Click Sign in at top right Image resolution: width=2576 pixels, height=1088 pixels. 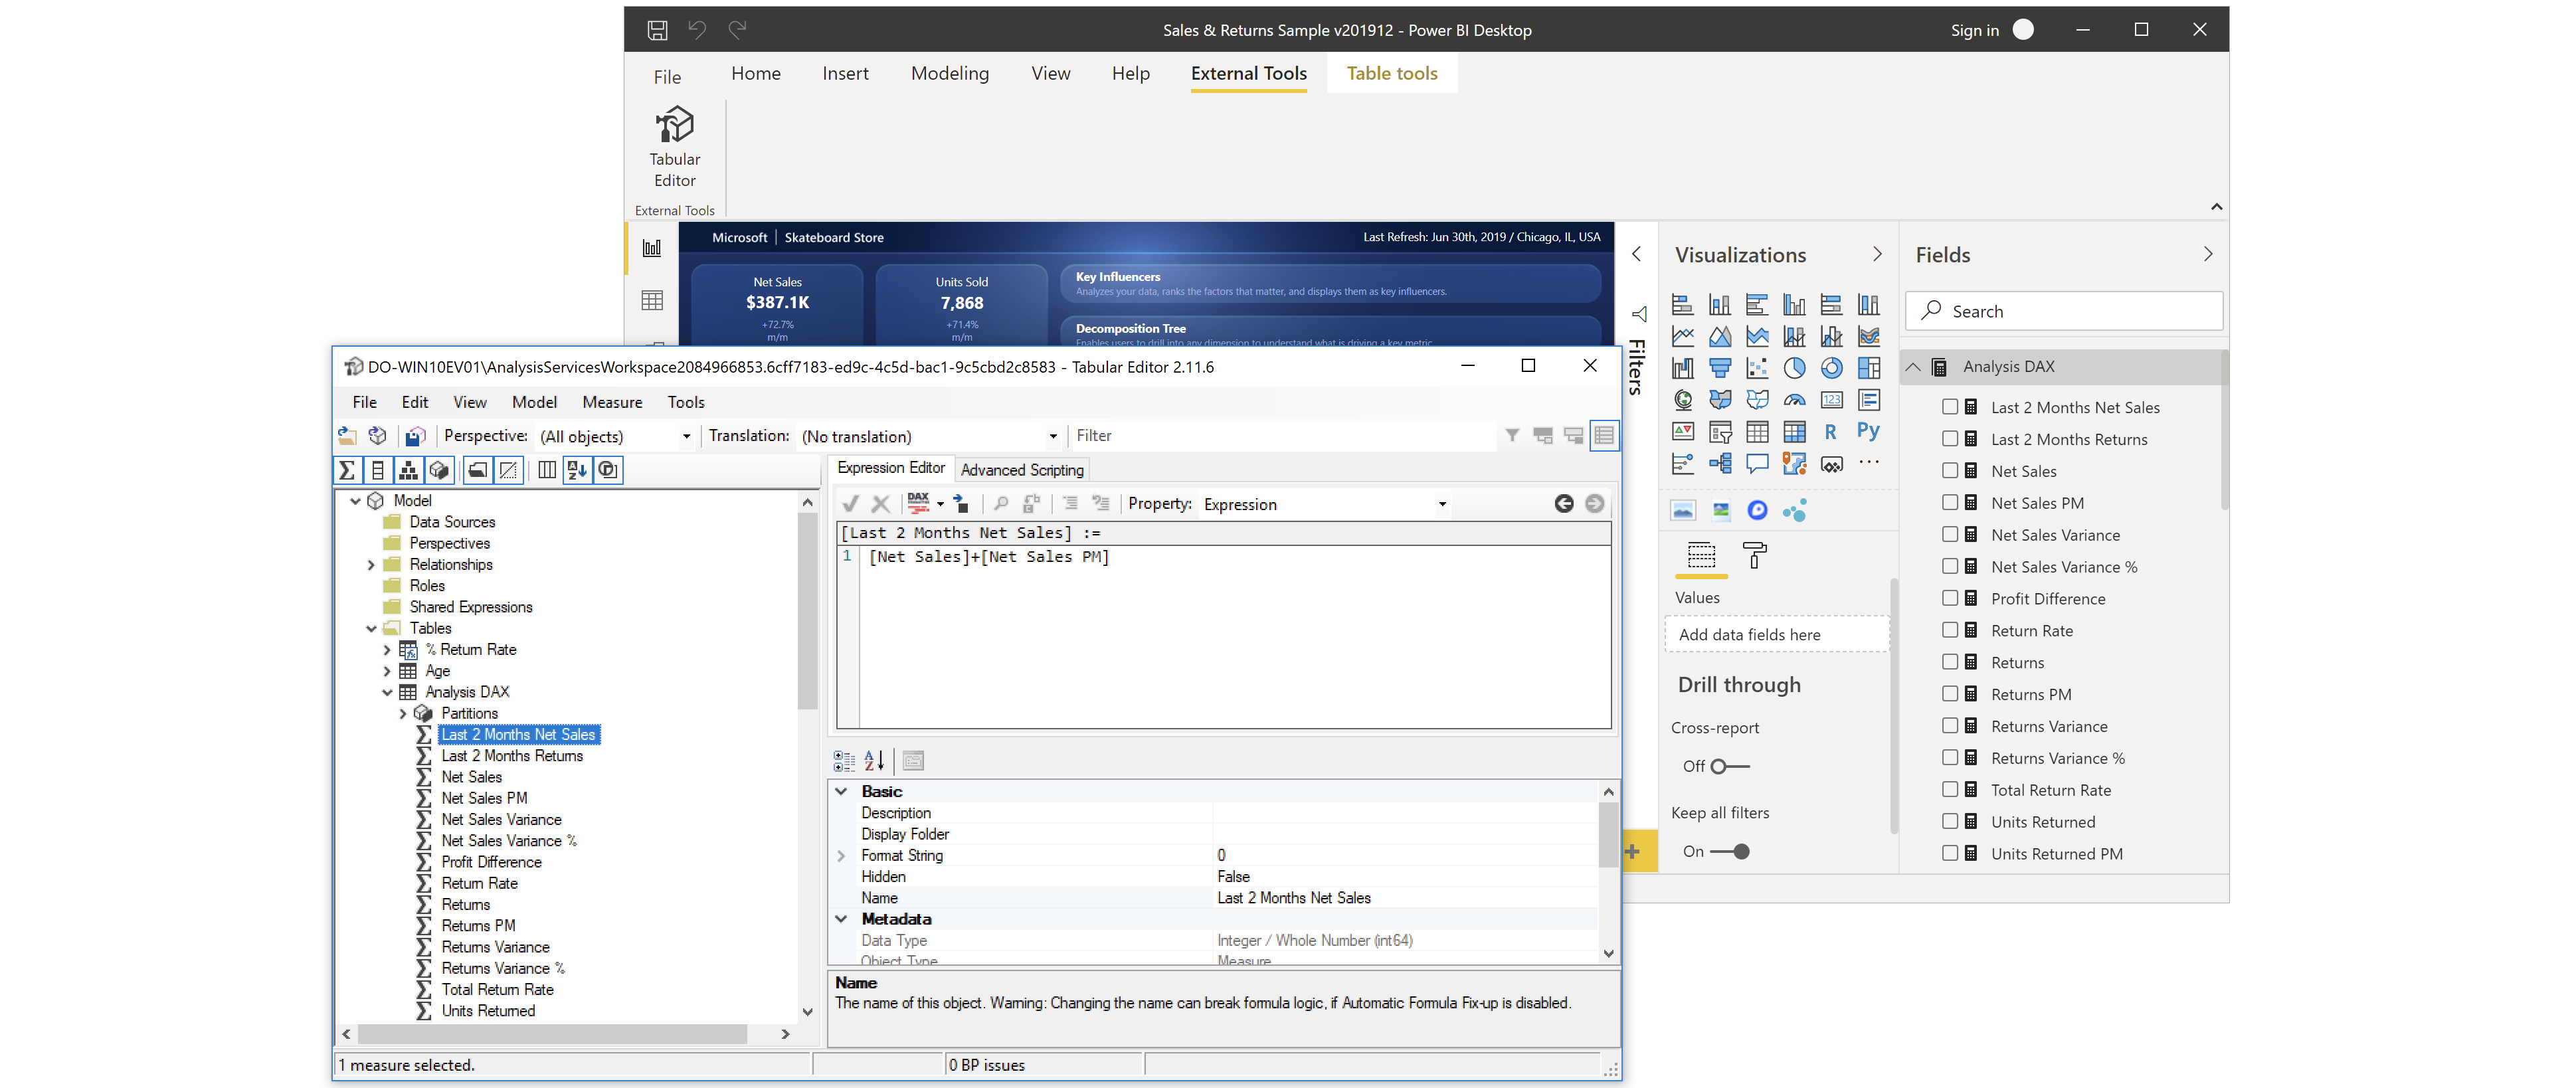[x=1974, y=30]
